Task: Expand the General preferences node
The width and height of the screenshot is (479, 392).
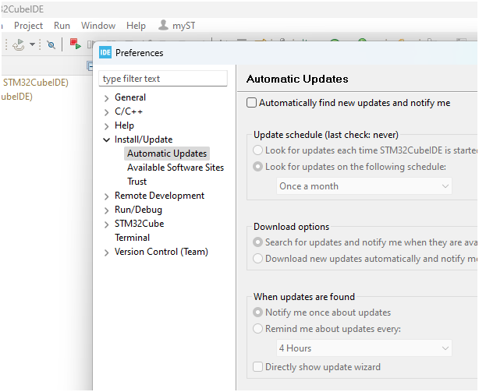Action: 106,98
